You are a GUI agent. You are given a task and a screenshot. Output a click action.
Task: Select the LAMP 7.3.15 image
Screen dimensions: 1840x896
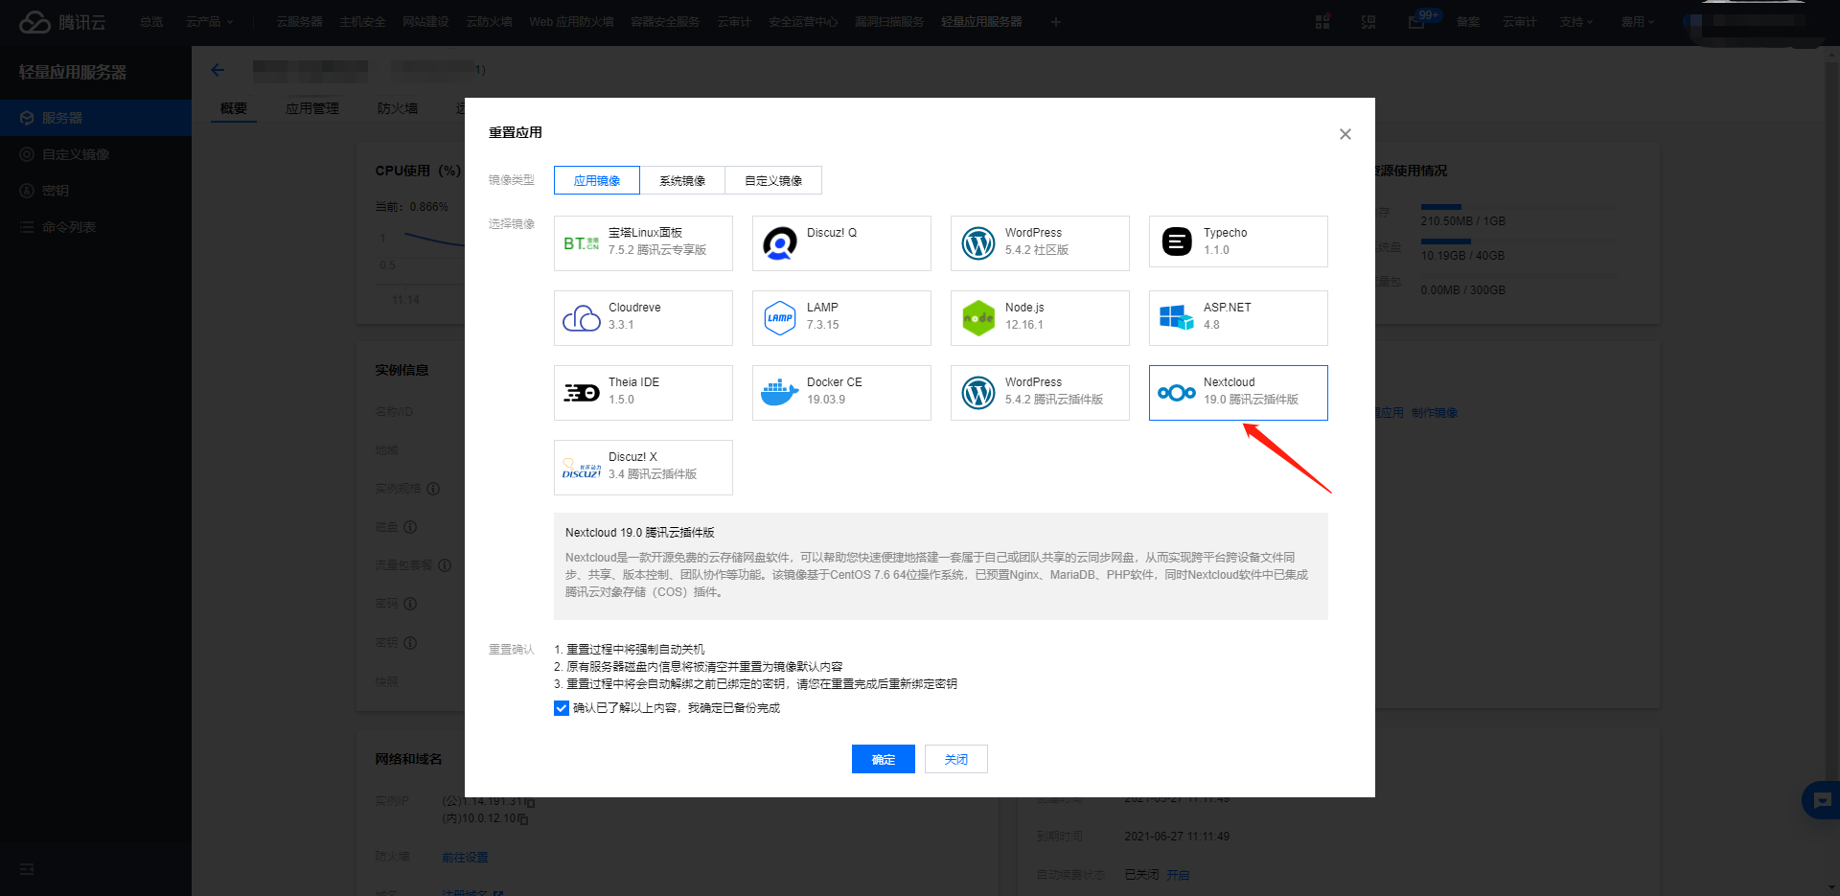(841, 318)
